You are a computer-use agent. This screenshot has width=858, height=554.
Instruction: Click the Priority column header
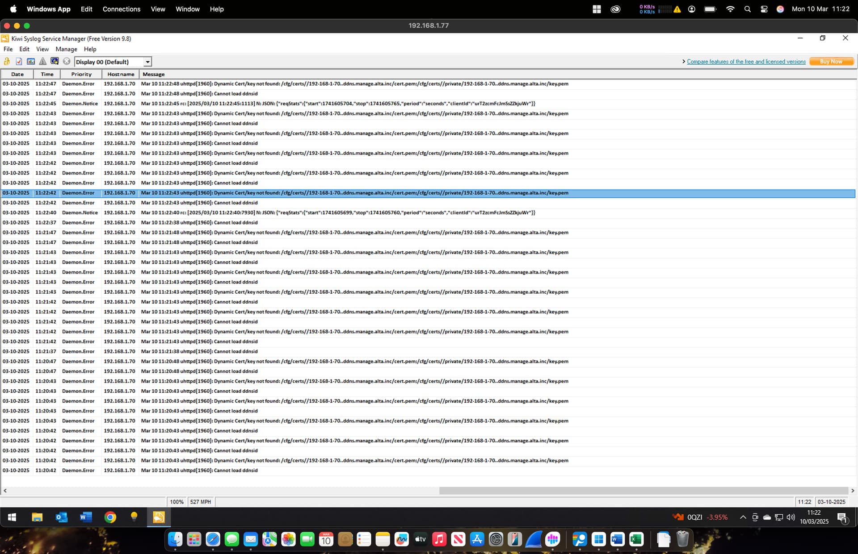[81, 74]
